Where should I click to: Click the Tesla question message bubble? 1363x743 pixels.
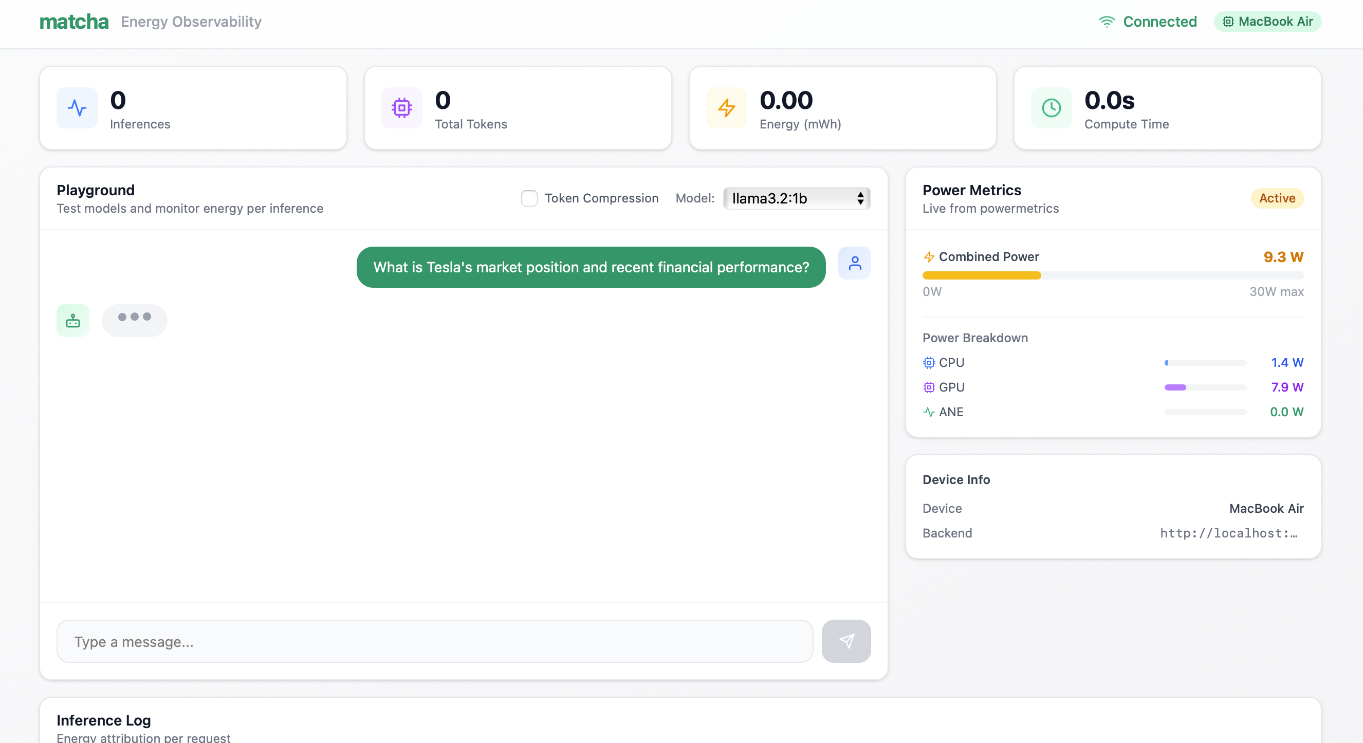[x=591, y=267]
